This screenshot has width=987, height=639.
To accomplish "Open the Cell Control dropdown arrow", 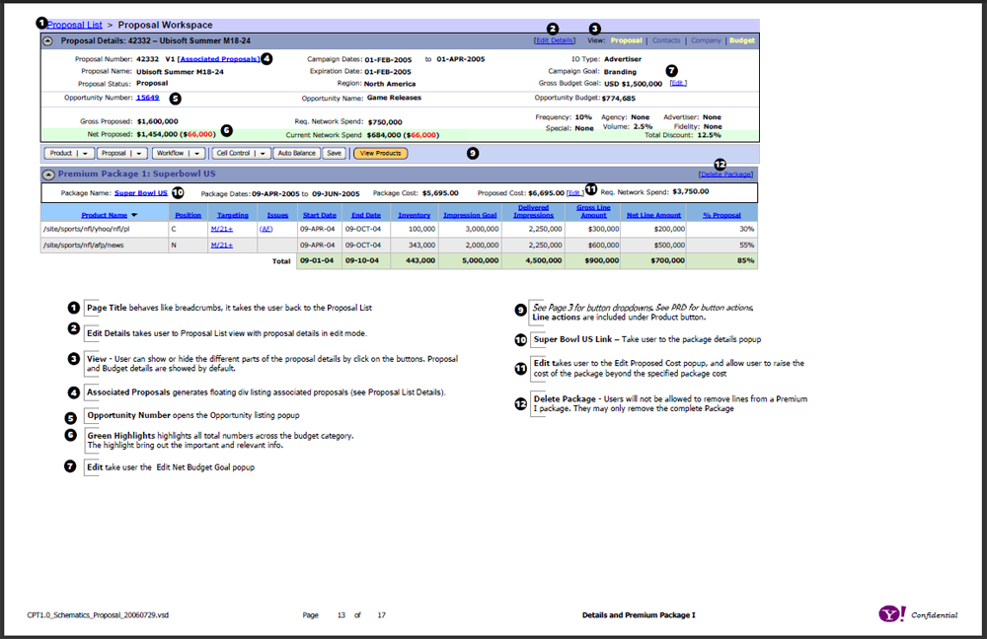I will [x=262, y=153].
